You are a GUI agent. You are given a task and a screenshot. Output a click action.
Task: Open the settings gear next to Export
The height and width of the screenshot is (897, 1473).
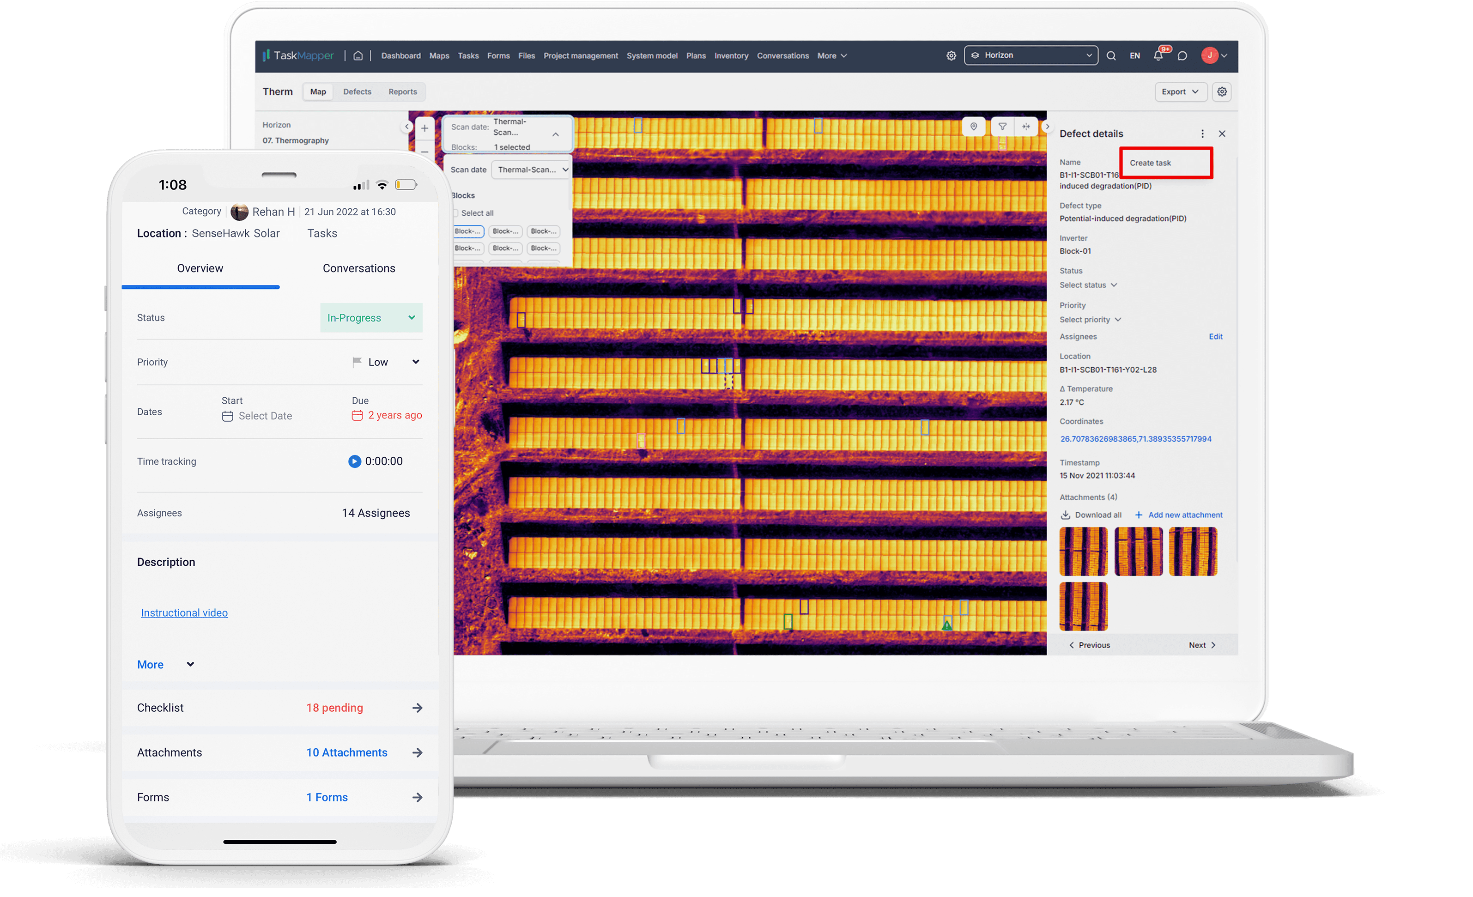pyautogui.click(x=1222, y=91)
